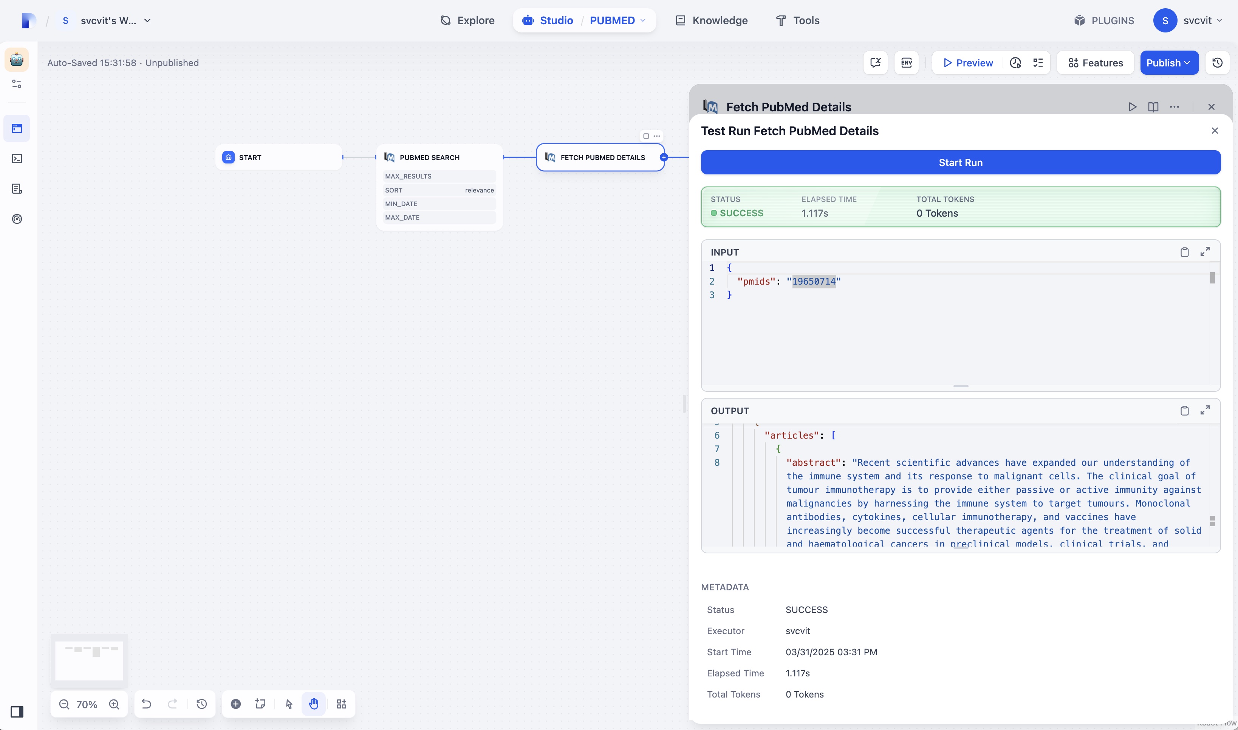Open the version history clock icon

point(1217,63)
